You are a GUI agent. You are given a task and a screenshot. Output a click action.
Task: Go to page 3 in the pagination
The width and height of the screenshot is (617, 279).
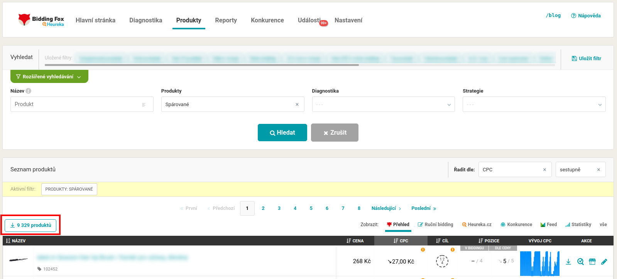point(279,208)
